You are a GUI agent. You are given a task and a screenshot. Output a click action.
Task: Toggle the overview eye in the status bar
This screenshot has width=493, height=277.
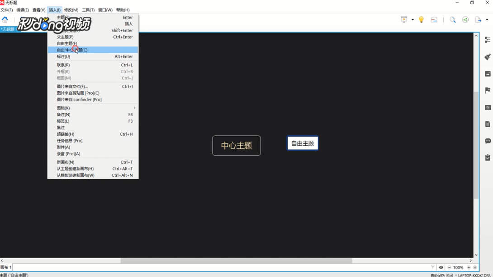[441, 267]
